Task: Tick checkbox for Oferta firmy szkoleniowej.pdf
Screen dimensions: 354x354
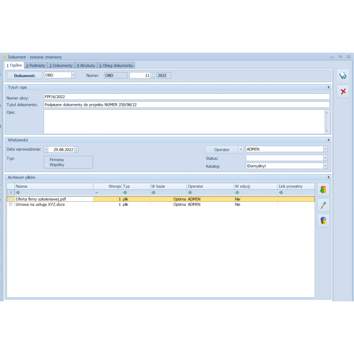Action: [11, 199]
